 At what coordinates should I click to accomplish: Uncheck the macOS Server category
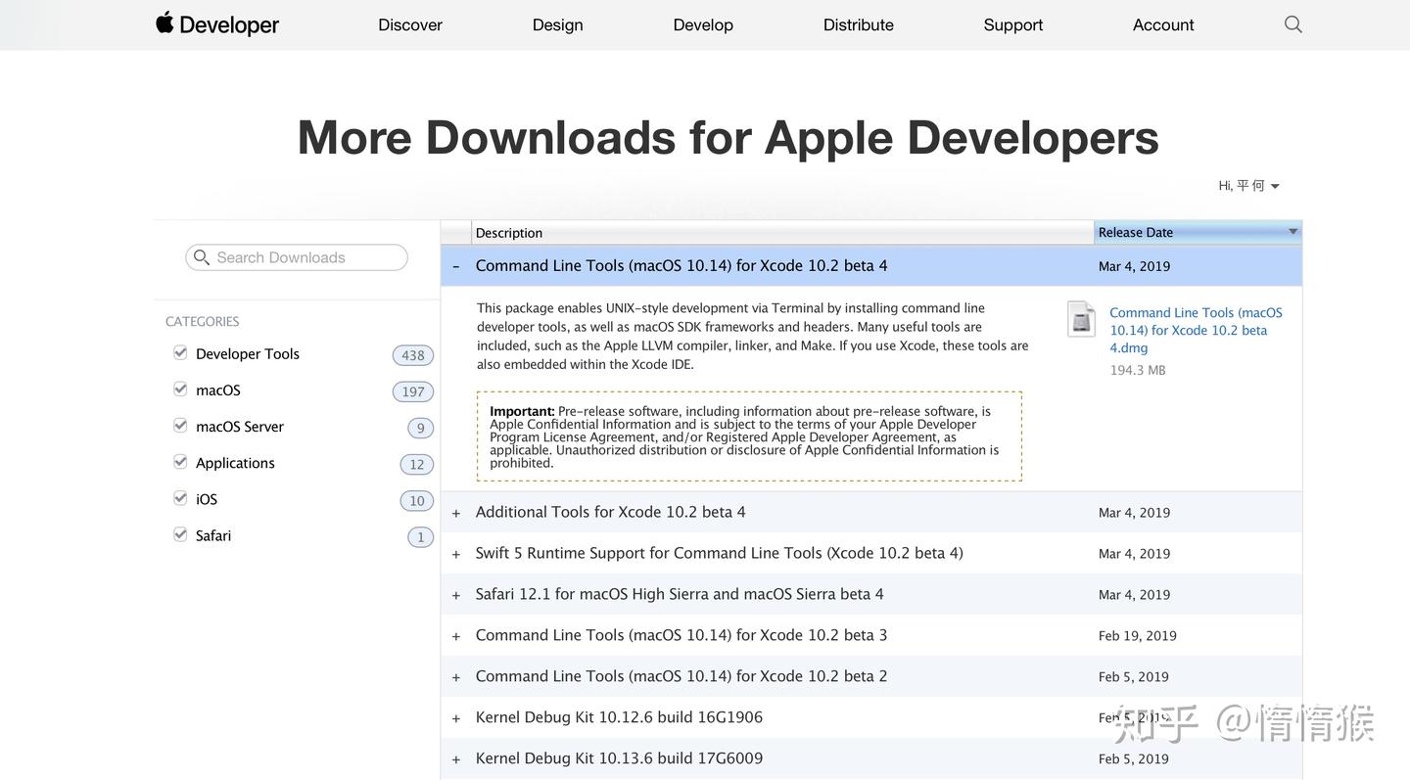(180, 425)
